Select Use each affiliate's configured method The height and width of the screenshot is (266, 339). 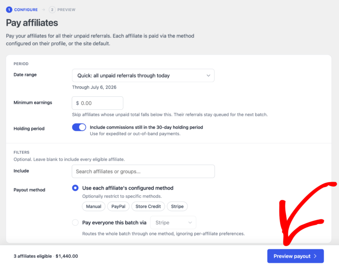pos(75,188)
